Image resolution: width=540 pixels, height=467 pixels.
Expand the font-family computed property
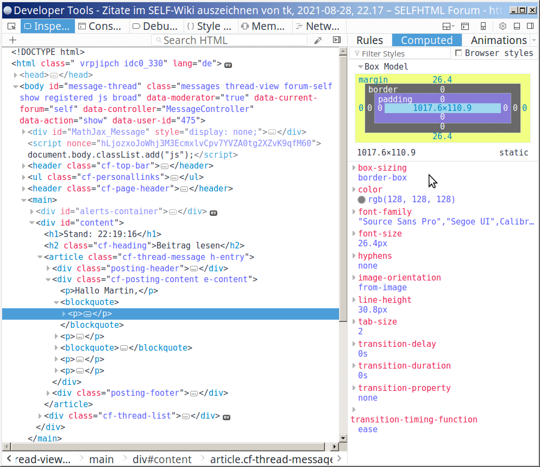354,212
